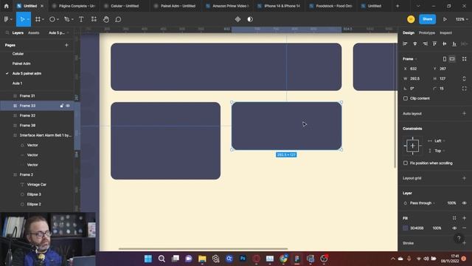This screenshot has width=472, height=266.
Task: Click the Align right icon
Action: pyautogui.click(x=425, y=44)
